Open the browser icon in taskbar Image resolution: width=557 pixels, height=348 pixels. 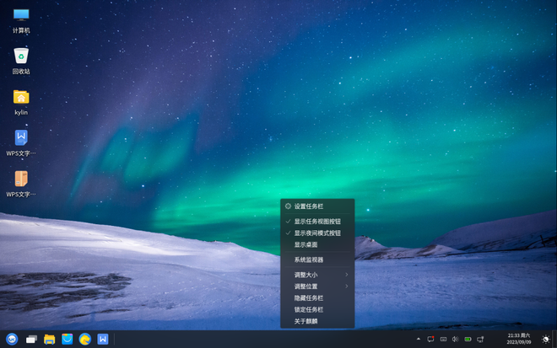pyautogui.click(x=85, y=339)
